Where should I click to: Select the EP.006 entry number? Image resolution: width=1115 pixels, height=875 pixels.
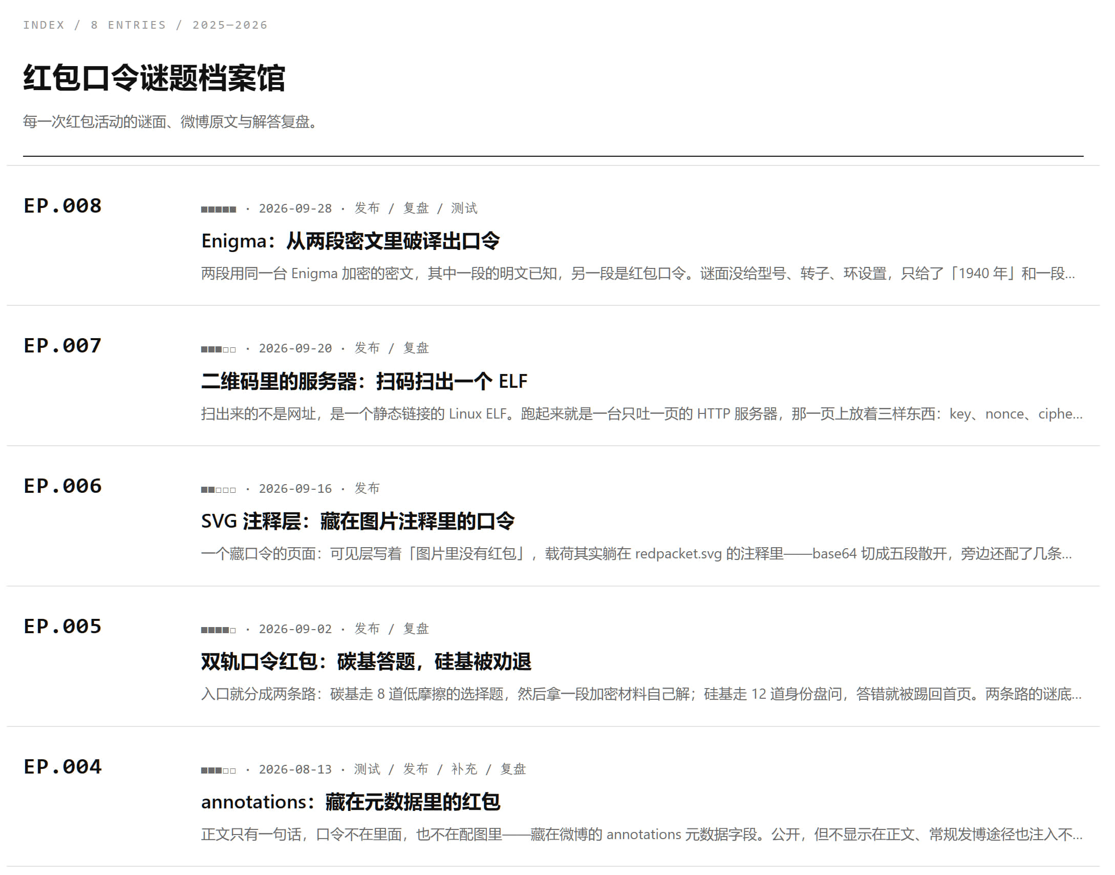[x=62, y=486]
